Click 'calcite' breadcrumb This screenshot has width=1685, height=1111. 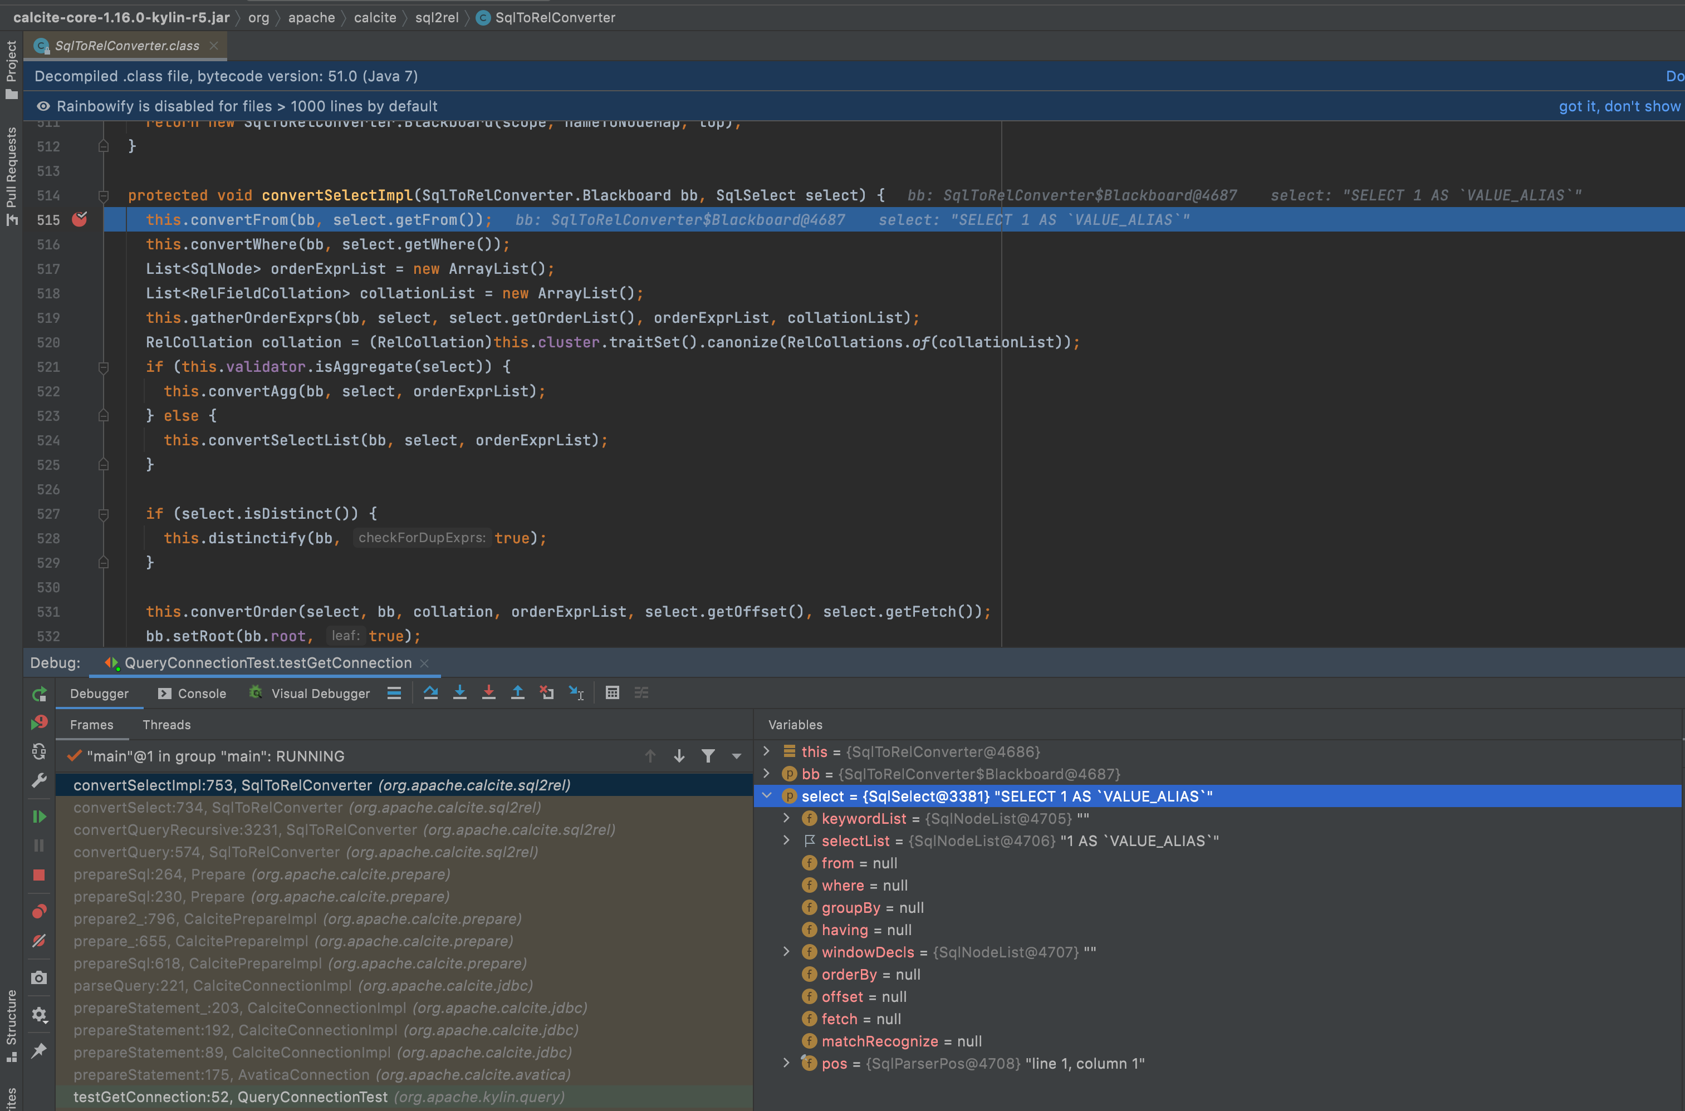tap(375, 18)
